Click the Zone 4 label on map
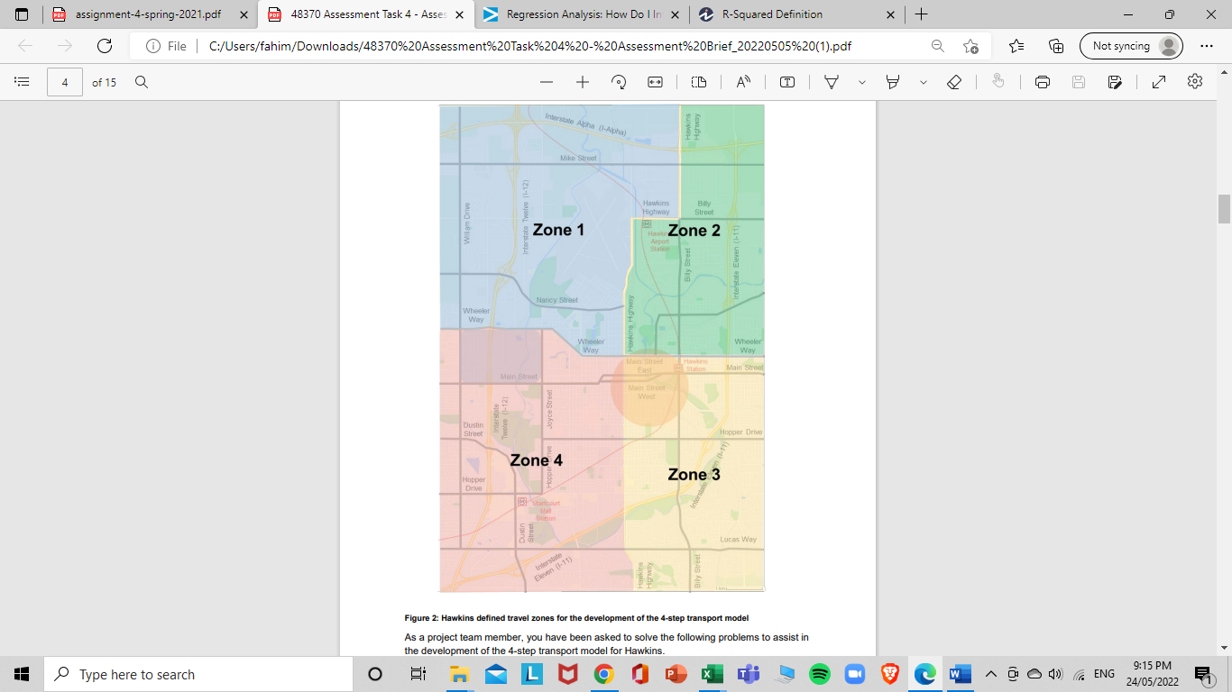The height and width of the screenshot is (692, 1232). pyautogui.click(x=536, y=460)
